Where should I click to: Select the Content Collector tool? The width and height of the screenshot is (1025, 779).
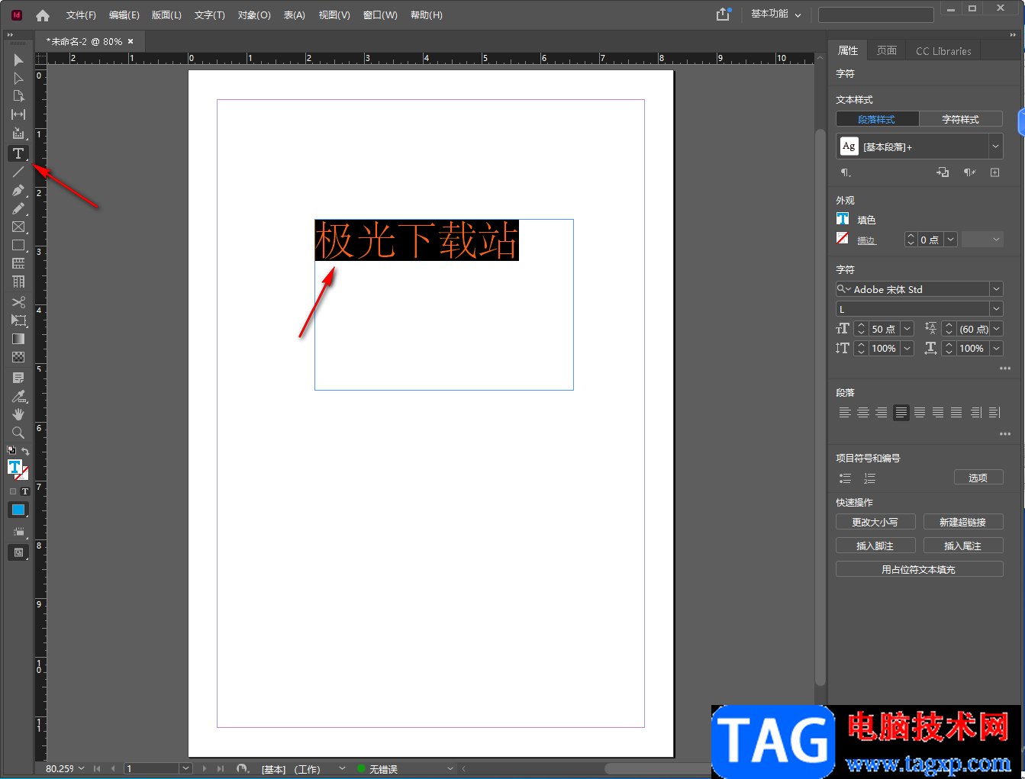click(18, 134)
